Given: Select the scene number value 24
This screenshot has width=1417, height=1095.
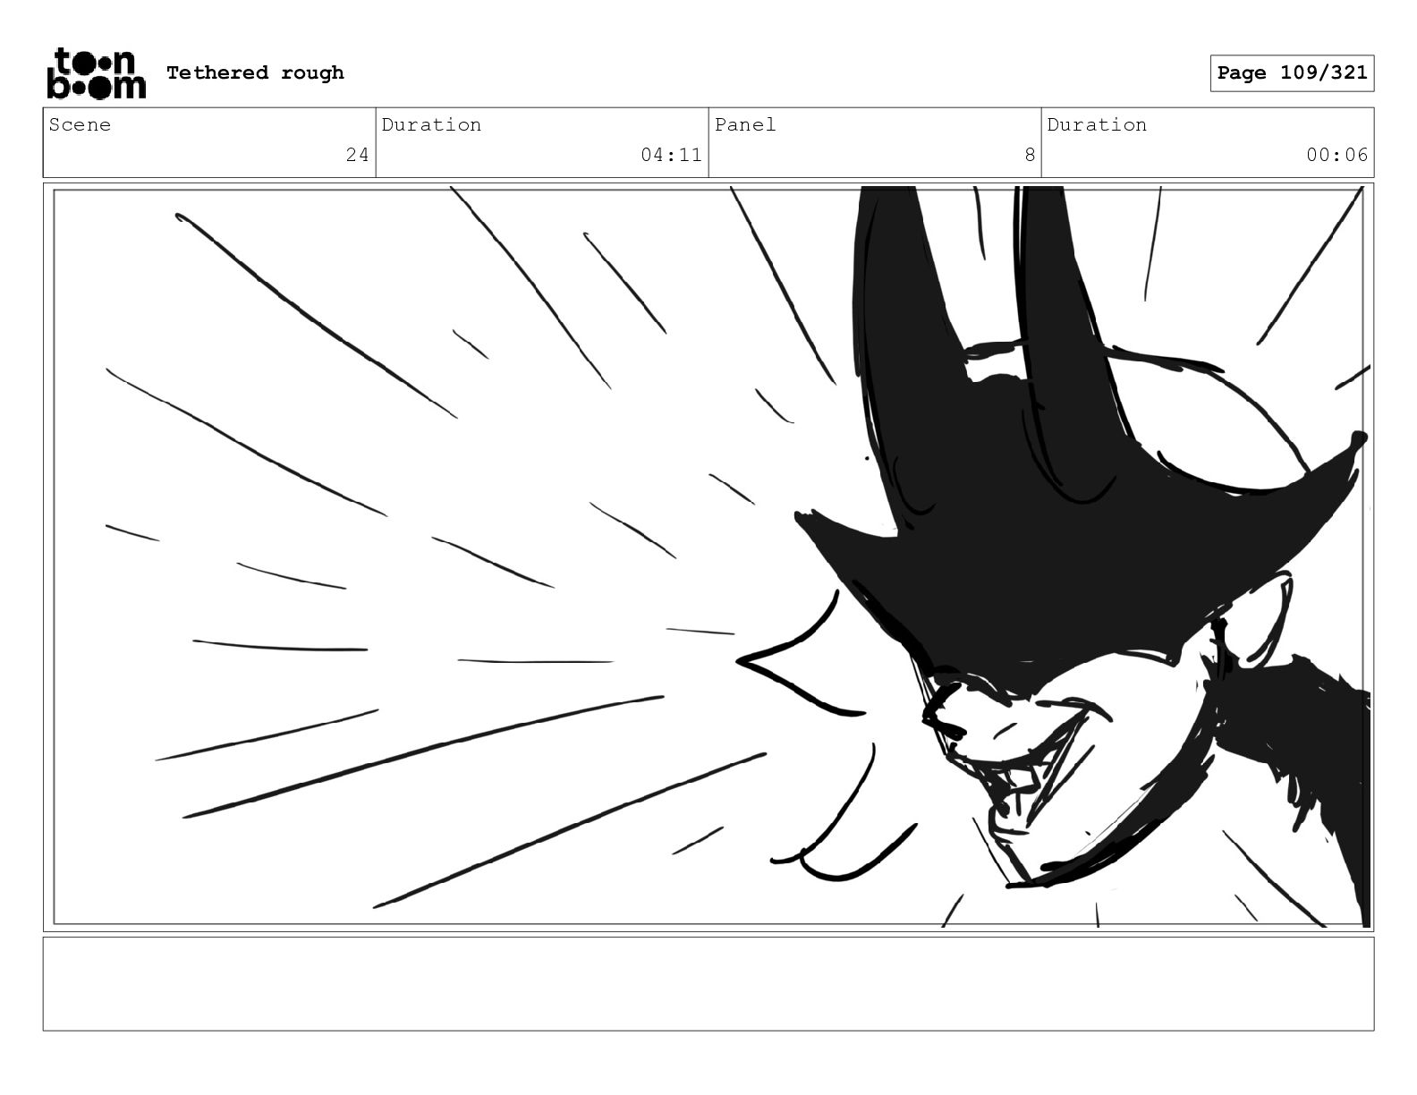Looking at the screenshot, I should coord(357,155).
